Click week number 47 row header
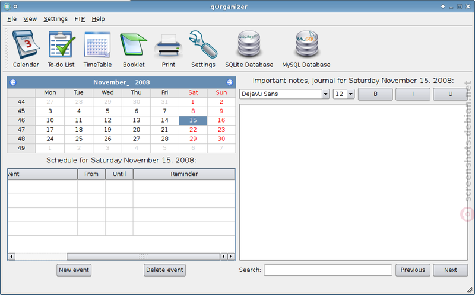This screenshot has height=295, width=475. (21, 130)
